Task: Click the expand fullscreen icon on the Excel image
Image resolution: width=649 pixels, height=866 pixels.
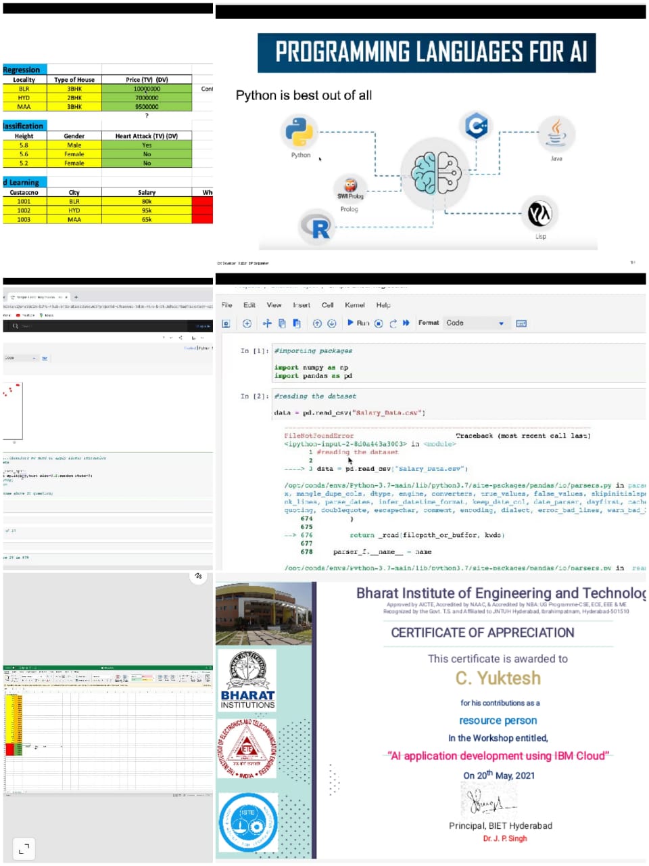Action: pos(24,848)
